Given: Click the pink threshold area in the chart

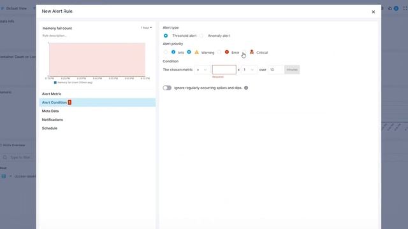Looking at the screenshot, I should (98, 59).
